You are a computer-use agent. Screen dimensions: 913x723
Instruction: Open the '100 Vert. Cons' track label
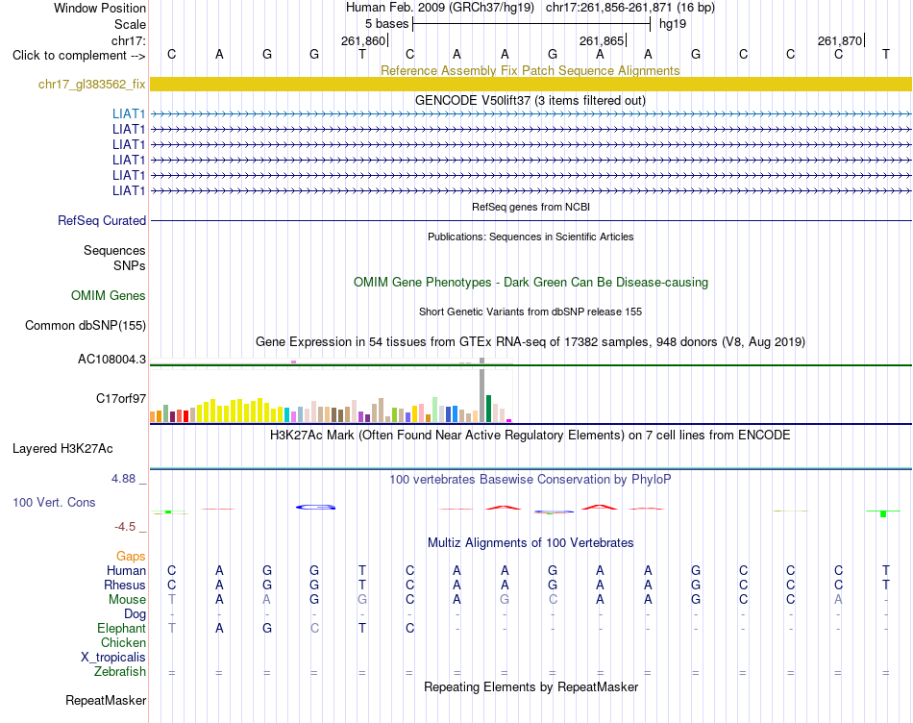pyautogui.click(x=54, y=502)
